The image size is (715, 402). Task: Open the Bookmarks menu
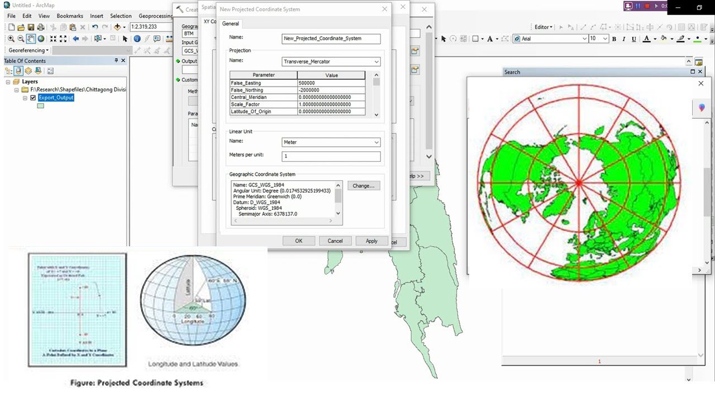[x=70, y=16]
